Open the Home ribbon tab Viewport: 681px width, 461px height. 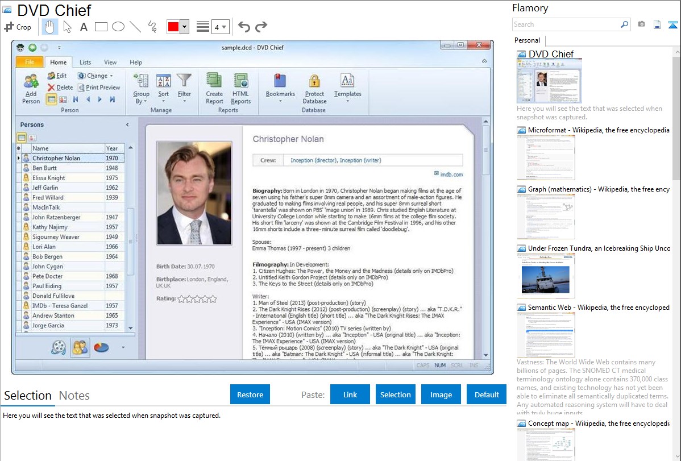click(58, 62)
